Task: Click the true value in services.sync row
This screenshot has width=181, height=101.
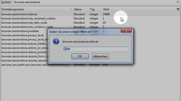Action: 105,65
